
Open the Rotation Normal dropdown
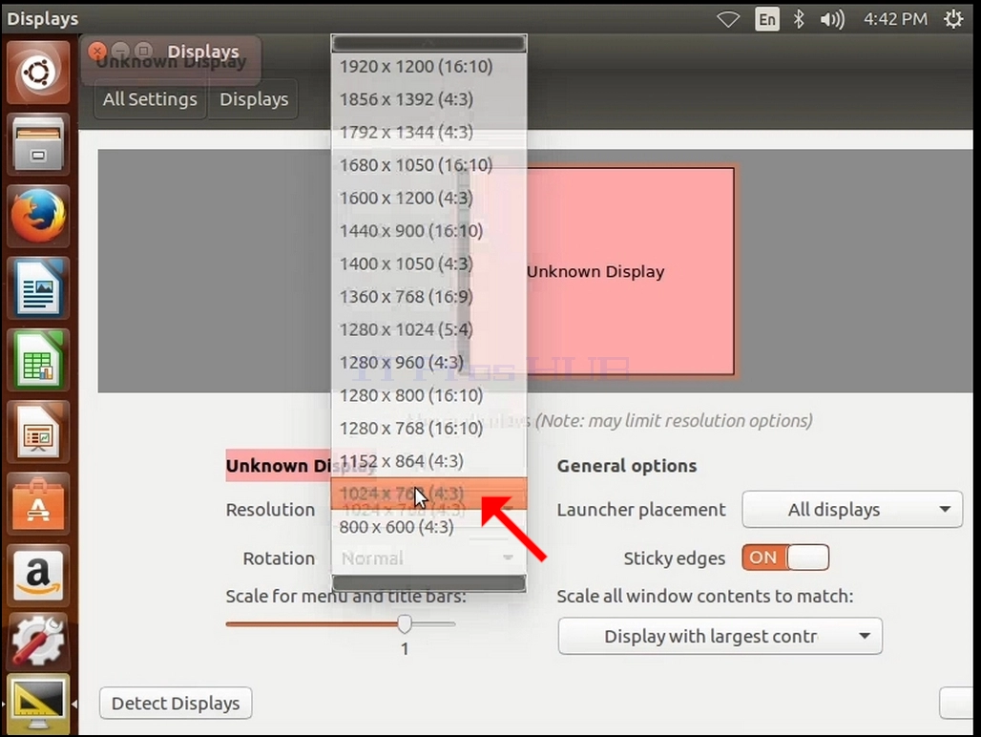pos(428,558)
